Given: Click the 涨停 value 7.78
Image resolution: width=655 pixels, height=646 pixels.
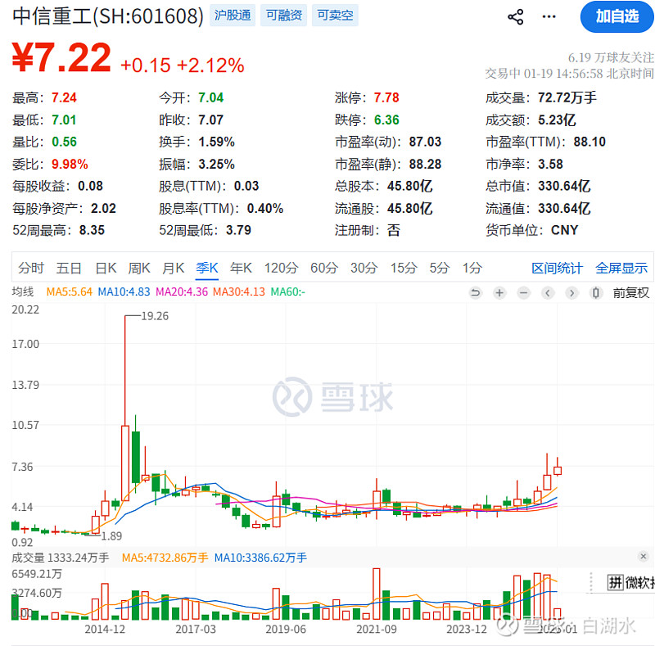Looking at the screenshot, I should point(386,97).
